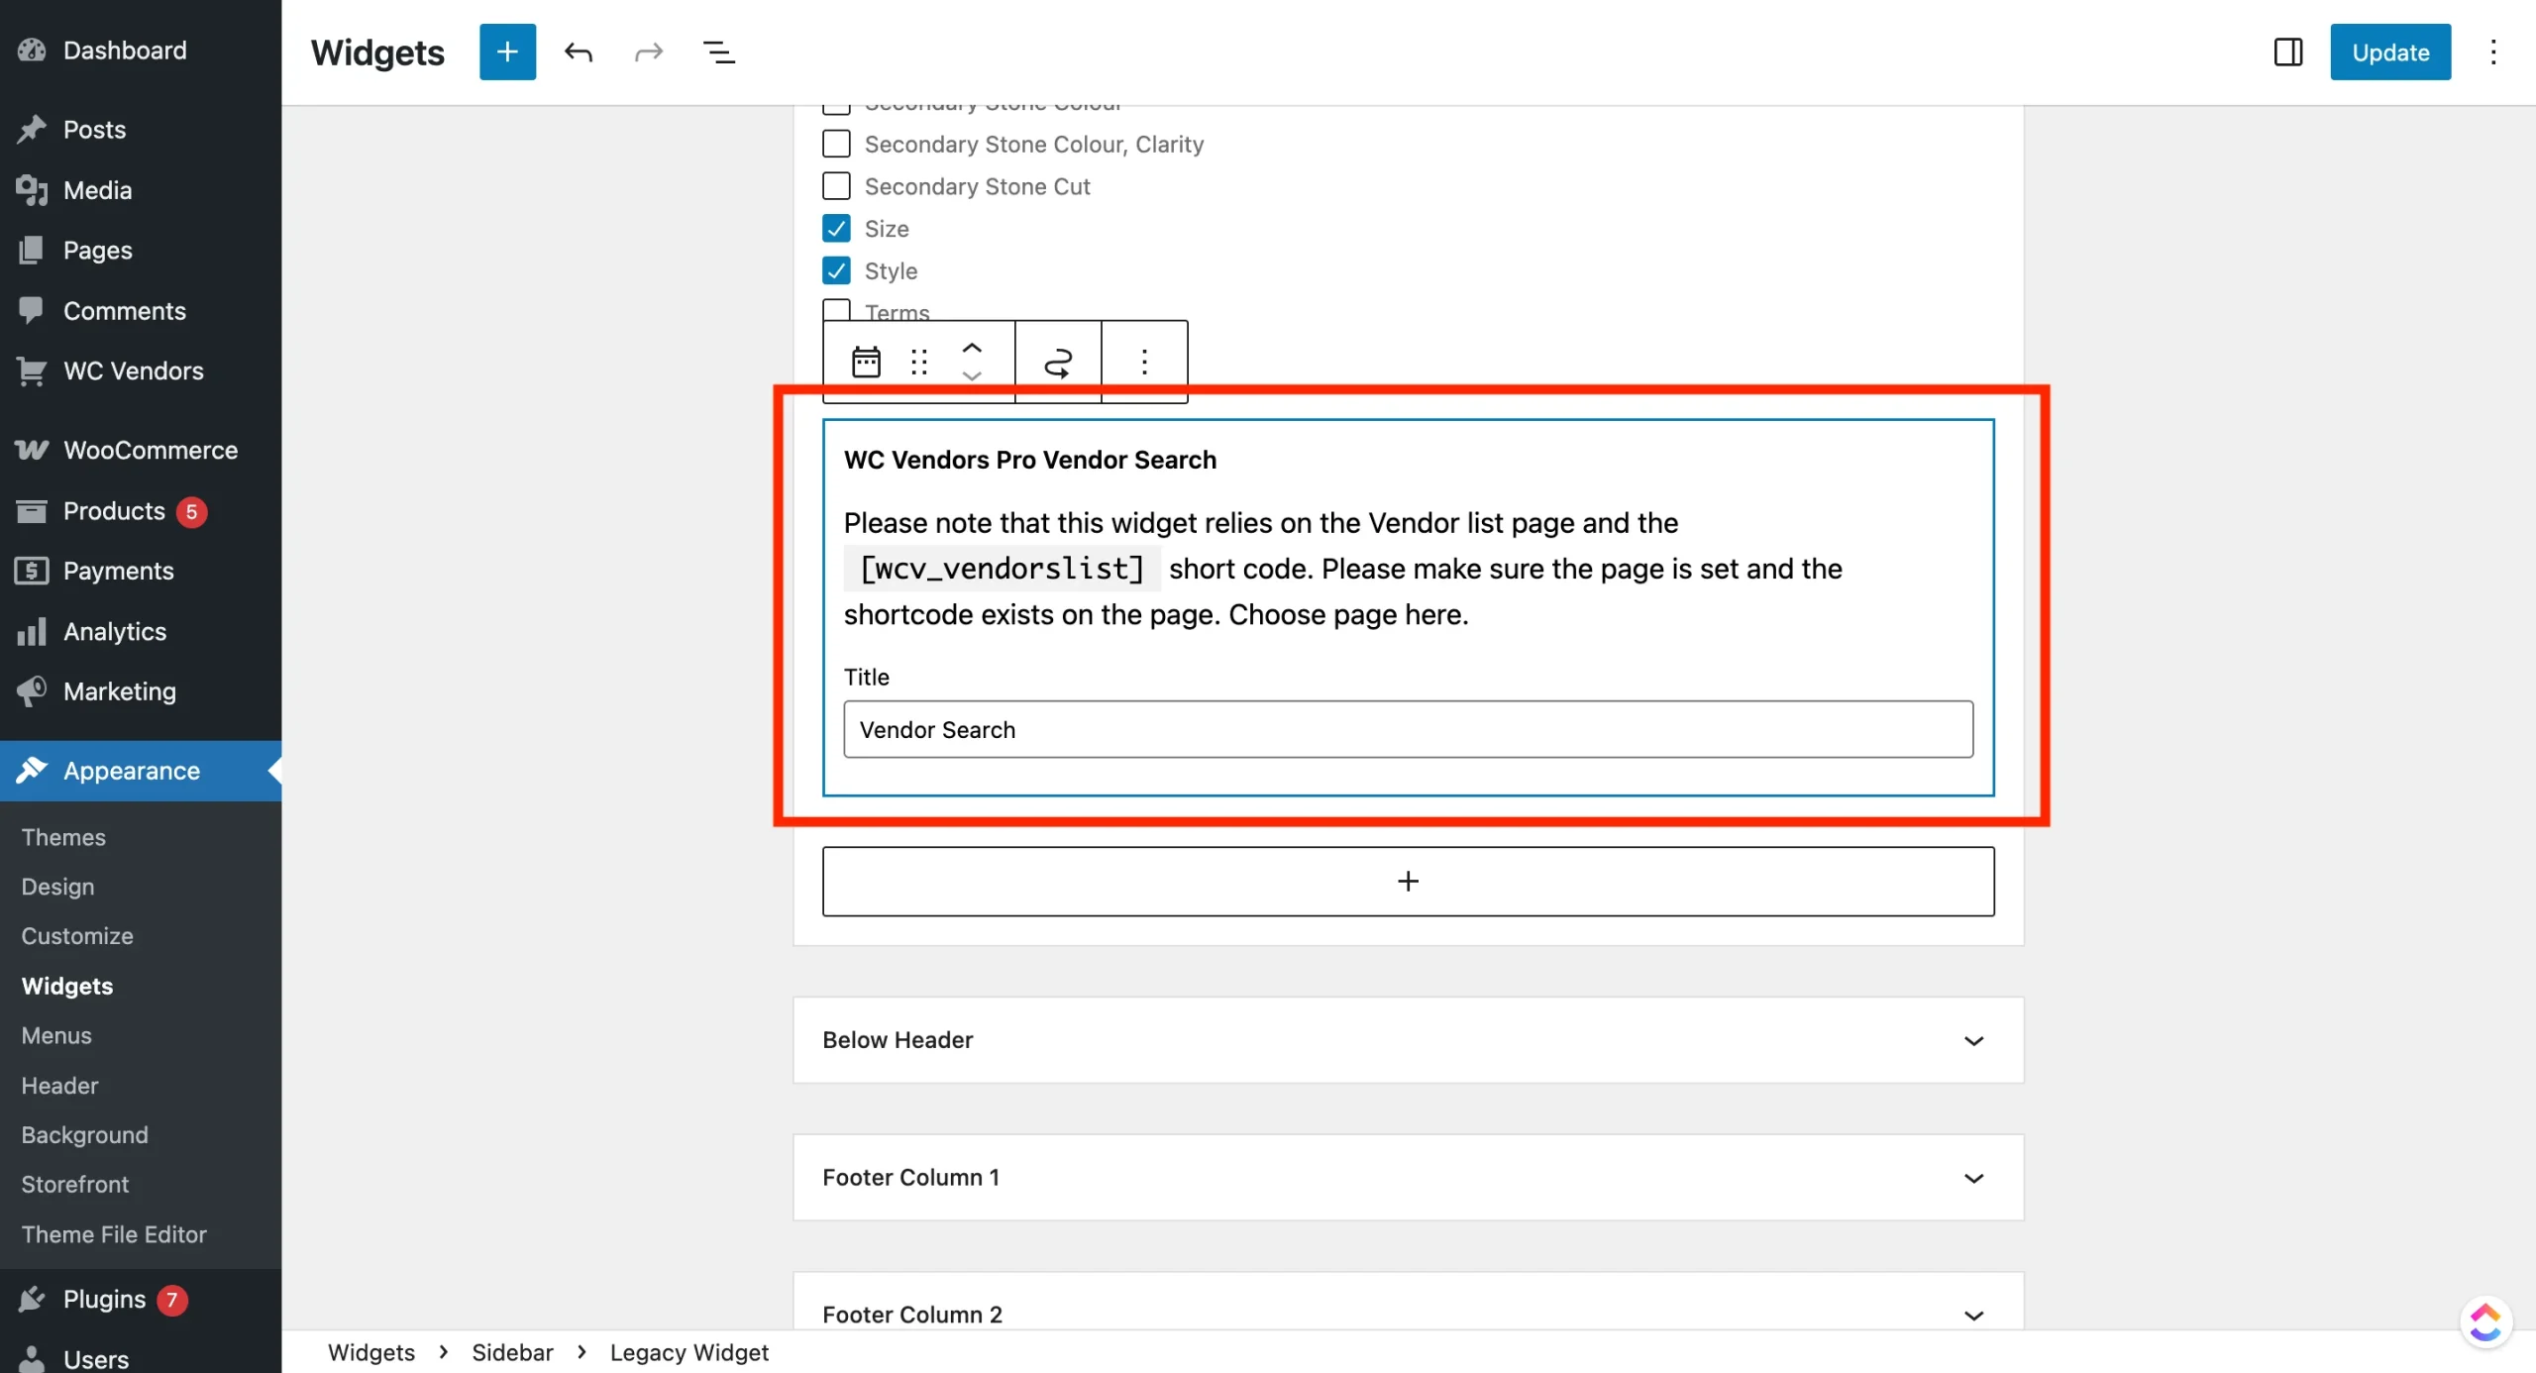Uncheck the Style checkbox
Screen dimensions: 2536x1373
tap(836, 270)
